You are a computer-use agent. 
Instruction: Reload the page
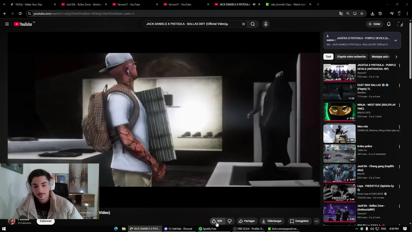pos(20,14)
